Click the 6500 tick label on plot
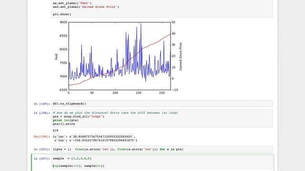The width and height of the screenshot is (305, 171). tap(63, 90)
